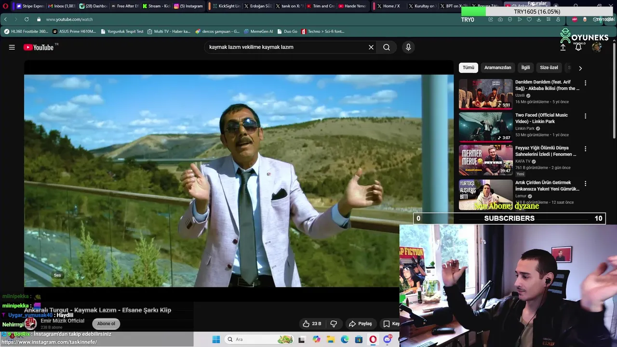Open Microsoft Edge from taskbar
This screenshot has width=617, height=347.
pos(345,339)
